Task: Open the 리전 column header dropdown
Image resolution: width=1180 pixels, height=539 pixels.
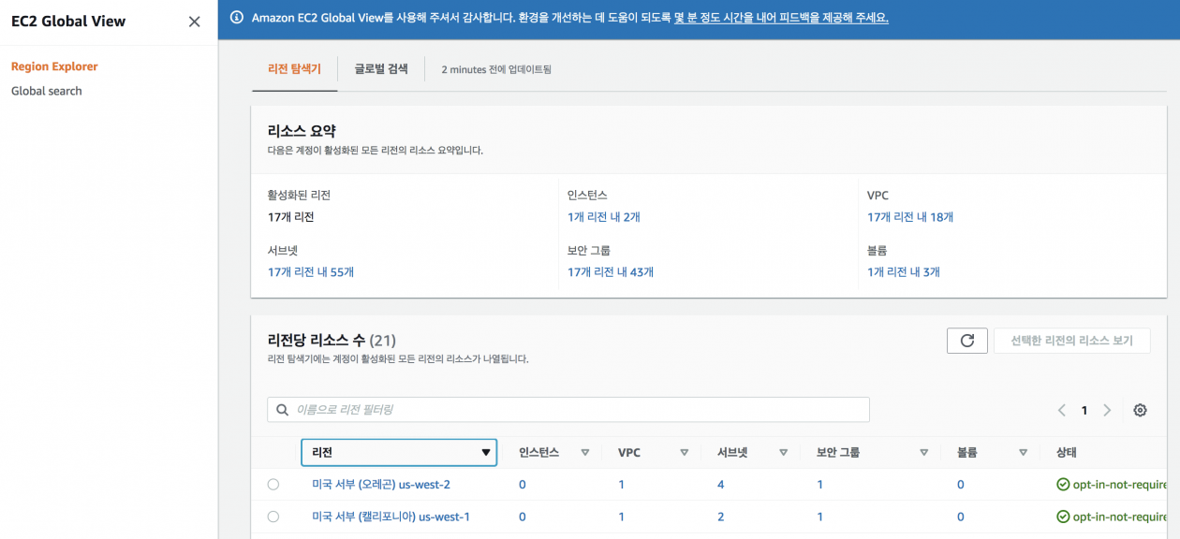Action: [x=486, y=452]
